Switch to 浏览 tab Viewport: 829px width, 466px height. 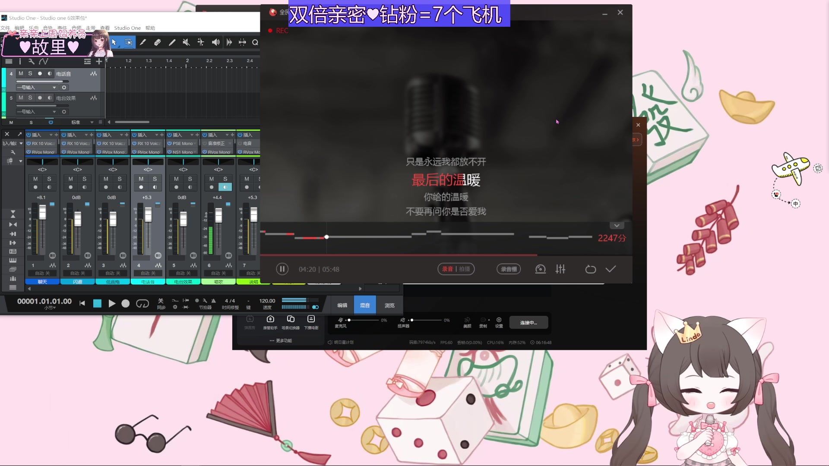(389, 305)
